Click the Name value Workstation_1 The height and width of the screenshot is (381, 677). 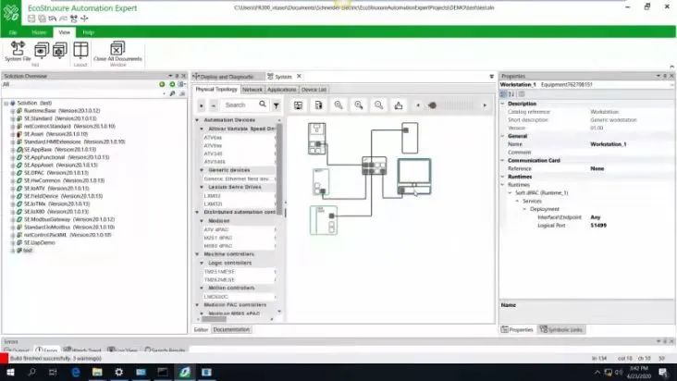coord(608,144)
